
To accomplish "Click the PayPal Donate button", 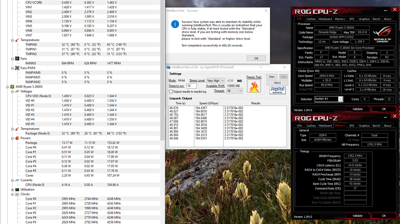I will point(277,90).
